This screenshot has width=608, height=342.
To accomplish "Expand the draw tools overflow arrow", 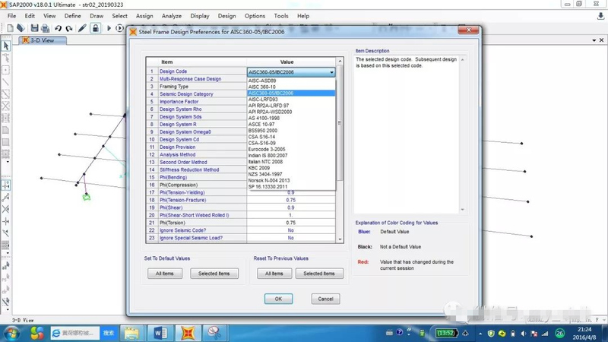I will [x=8, y=162].
